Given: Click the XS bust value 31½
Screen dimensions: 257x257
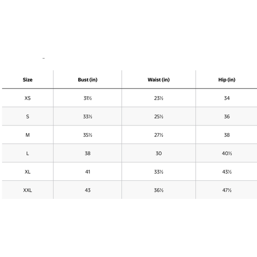Looking at the screenshot, I should (87, 98).
